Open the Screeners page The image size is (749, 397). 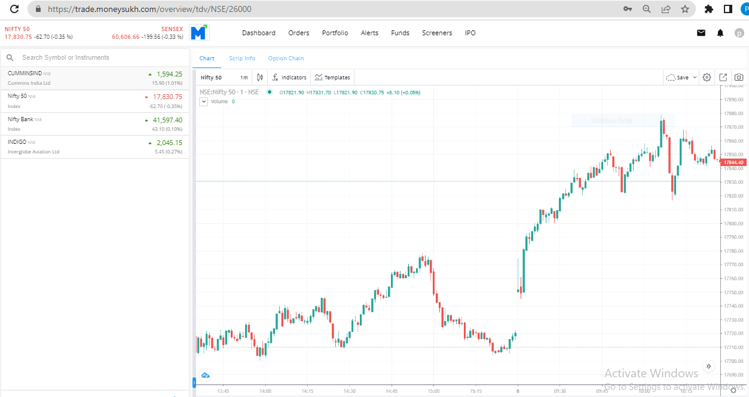click(x=437, y=33)
